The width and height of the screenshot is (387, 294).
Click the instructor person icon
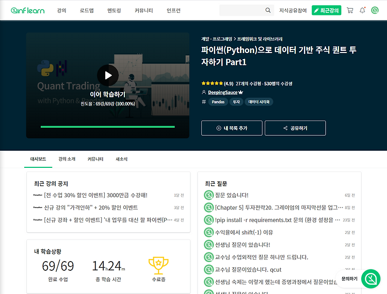[x=204, y=92]
